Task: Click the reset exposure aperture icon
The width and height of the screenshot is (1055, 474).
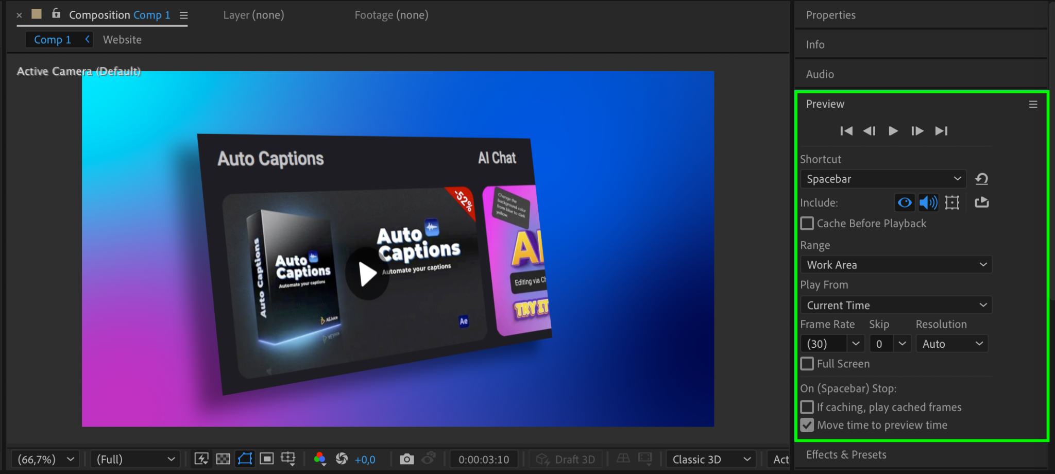Action: [342, 459]
